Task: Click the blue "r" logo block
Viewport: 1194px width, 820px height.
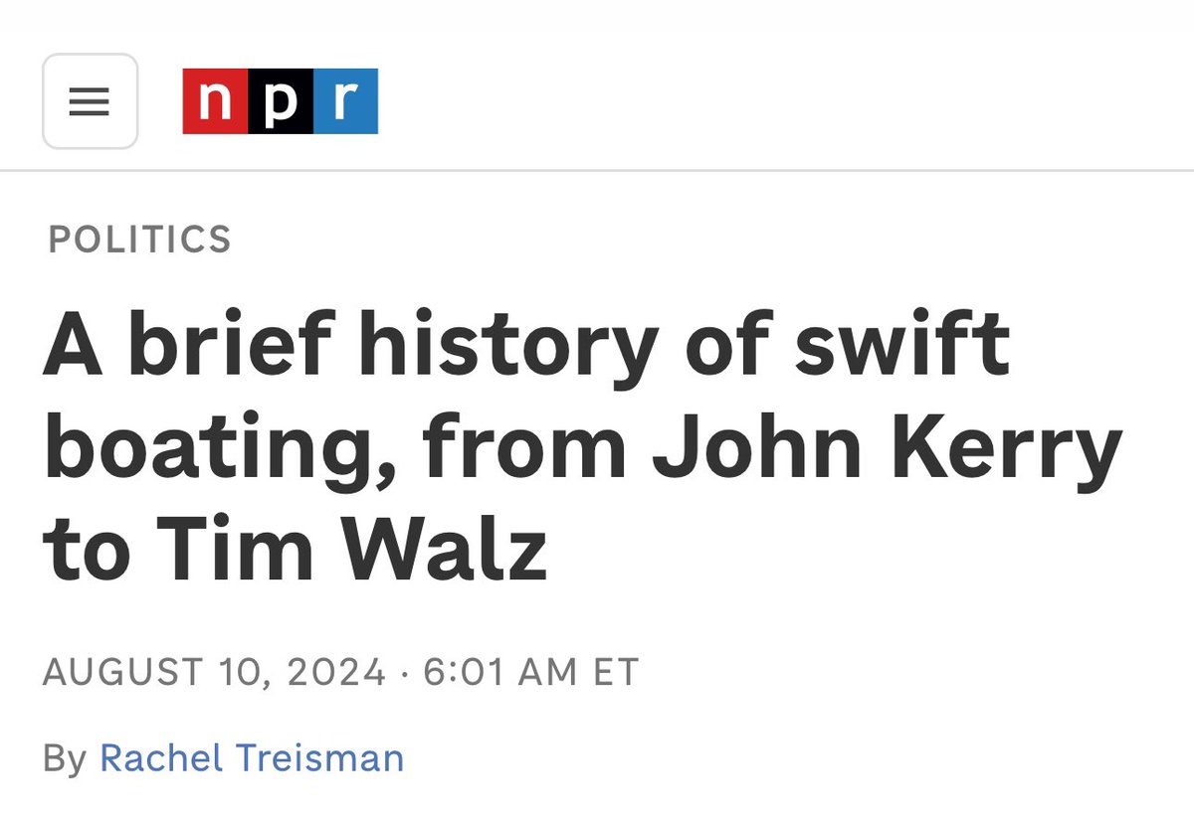Action: click(345, 101)
